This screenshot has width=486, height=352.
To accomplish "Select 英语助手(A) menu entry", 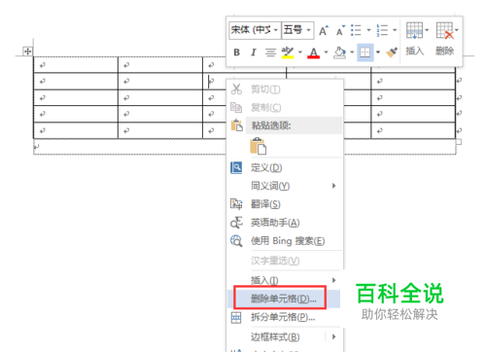I will point(285,223).
